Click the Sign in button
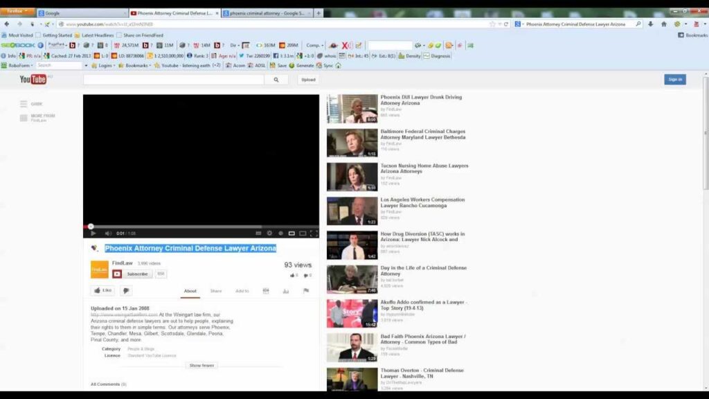 pos(675,80)
